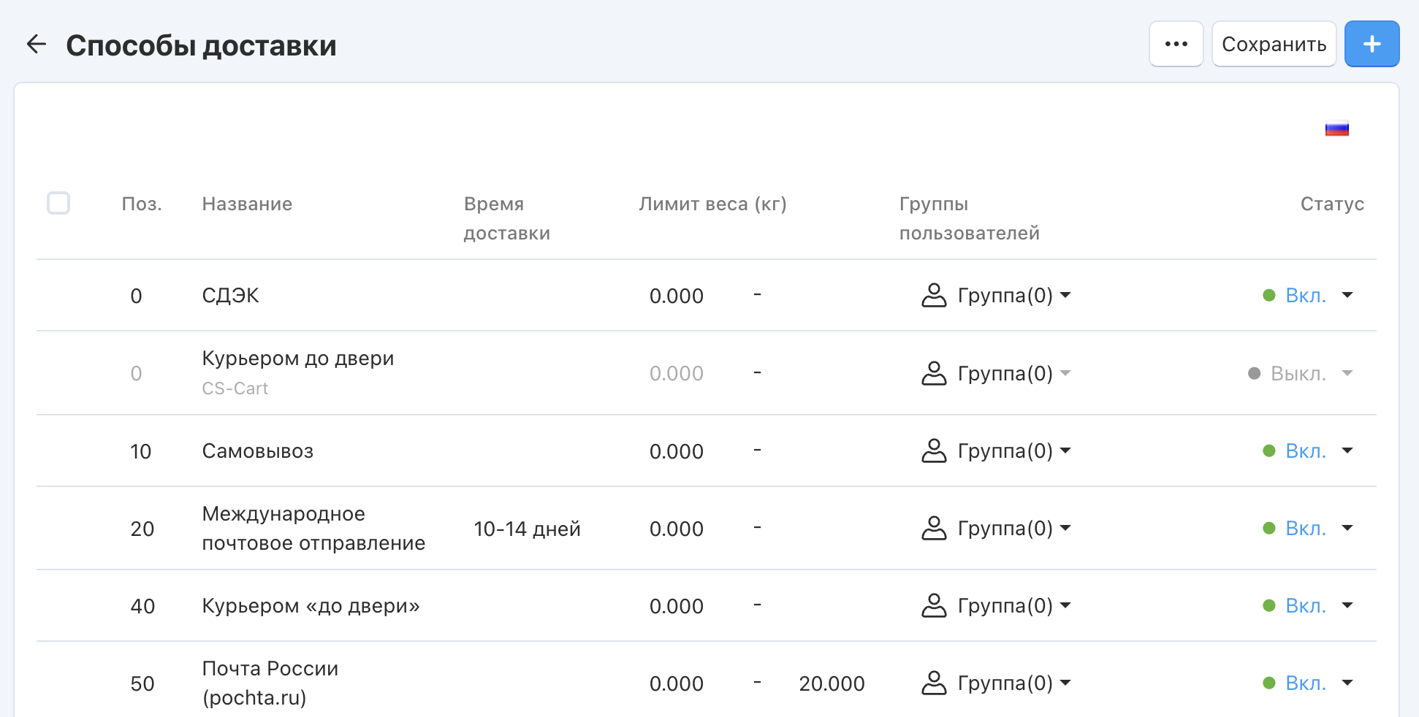Click green status dot for Почта России

pyautogui.click(x=1269, y=683)
